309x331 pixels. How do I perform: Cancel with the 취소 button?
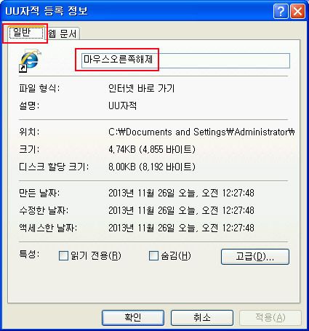pos(202,318)
